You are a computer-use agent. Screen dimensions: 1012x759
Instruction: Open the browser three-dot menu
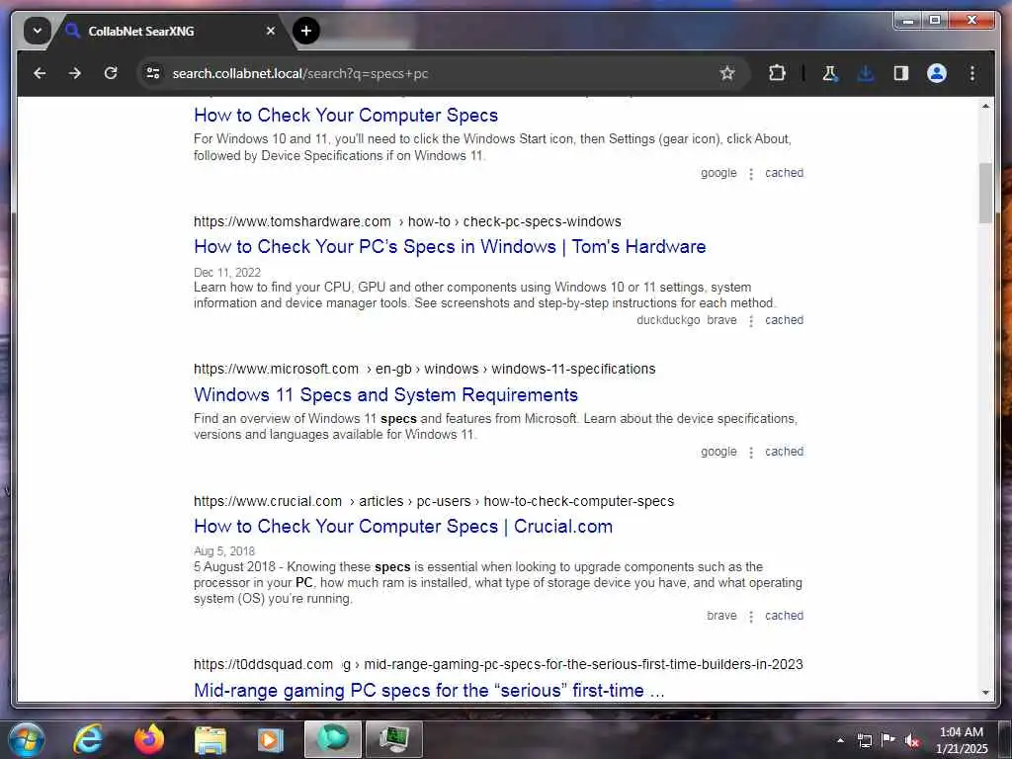point(972,73)
